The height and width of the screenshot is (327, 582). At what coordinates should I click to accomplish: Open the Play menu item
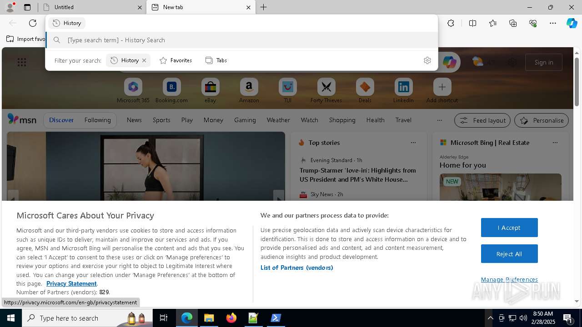[187, 120]
